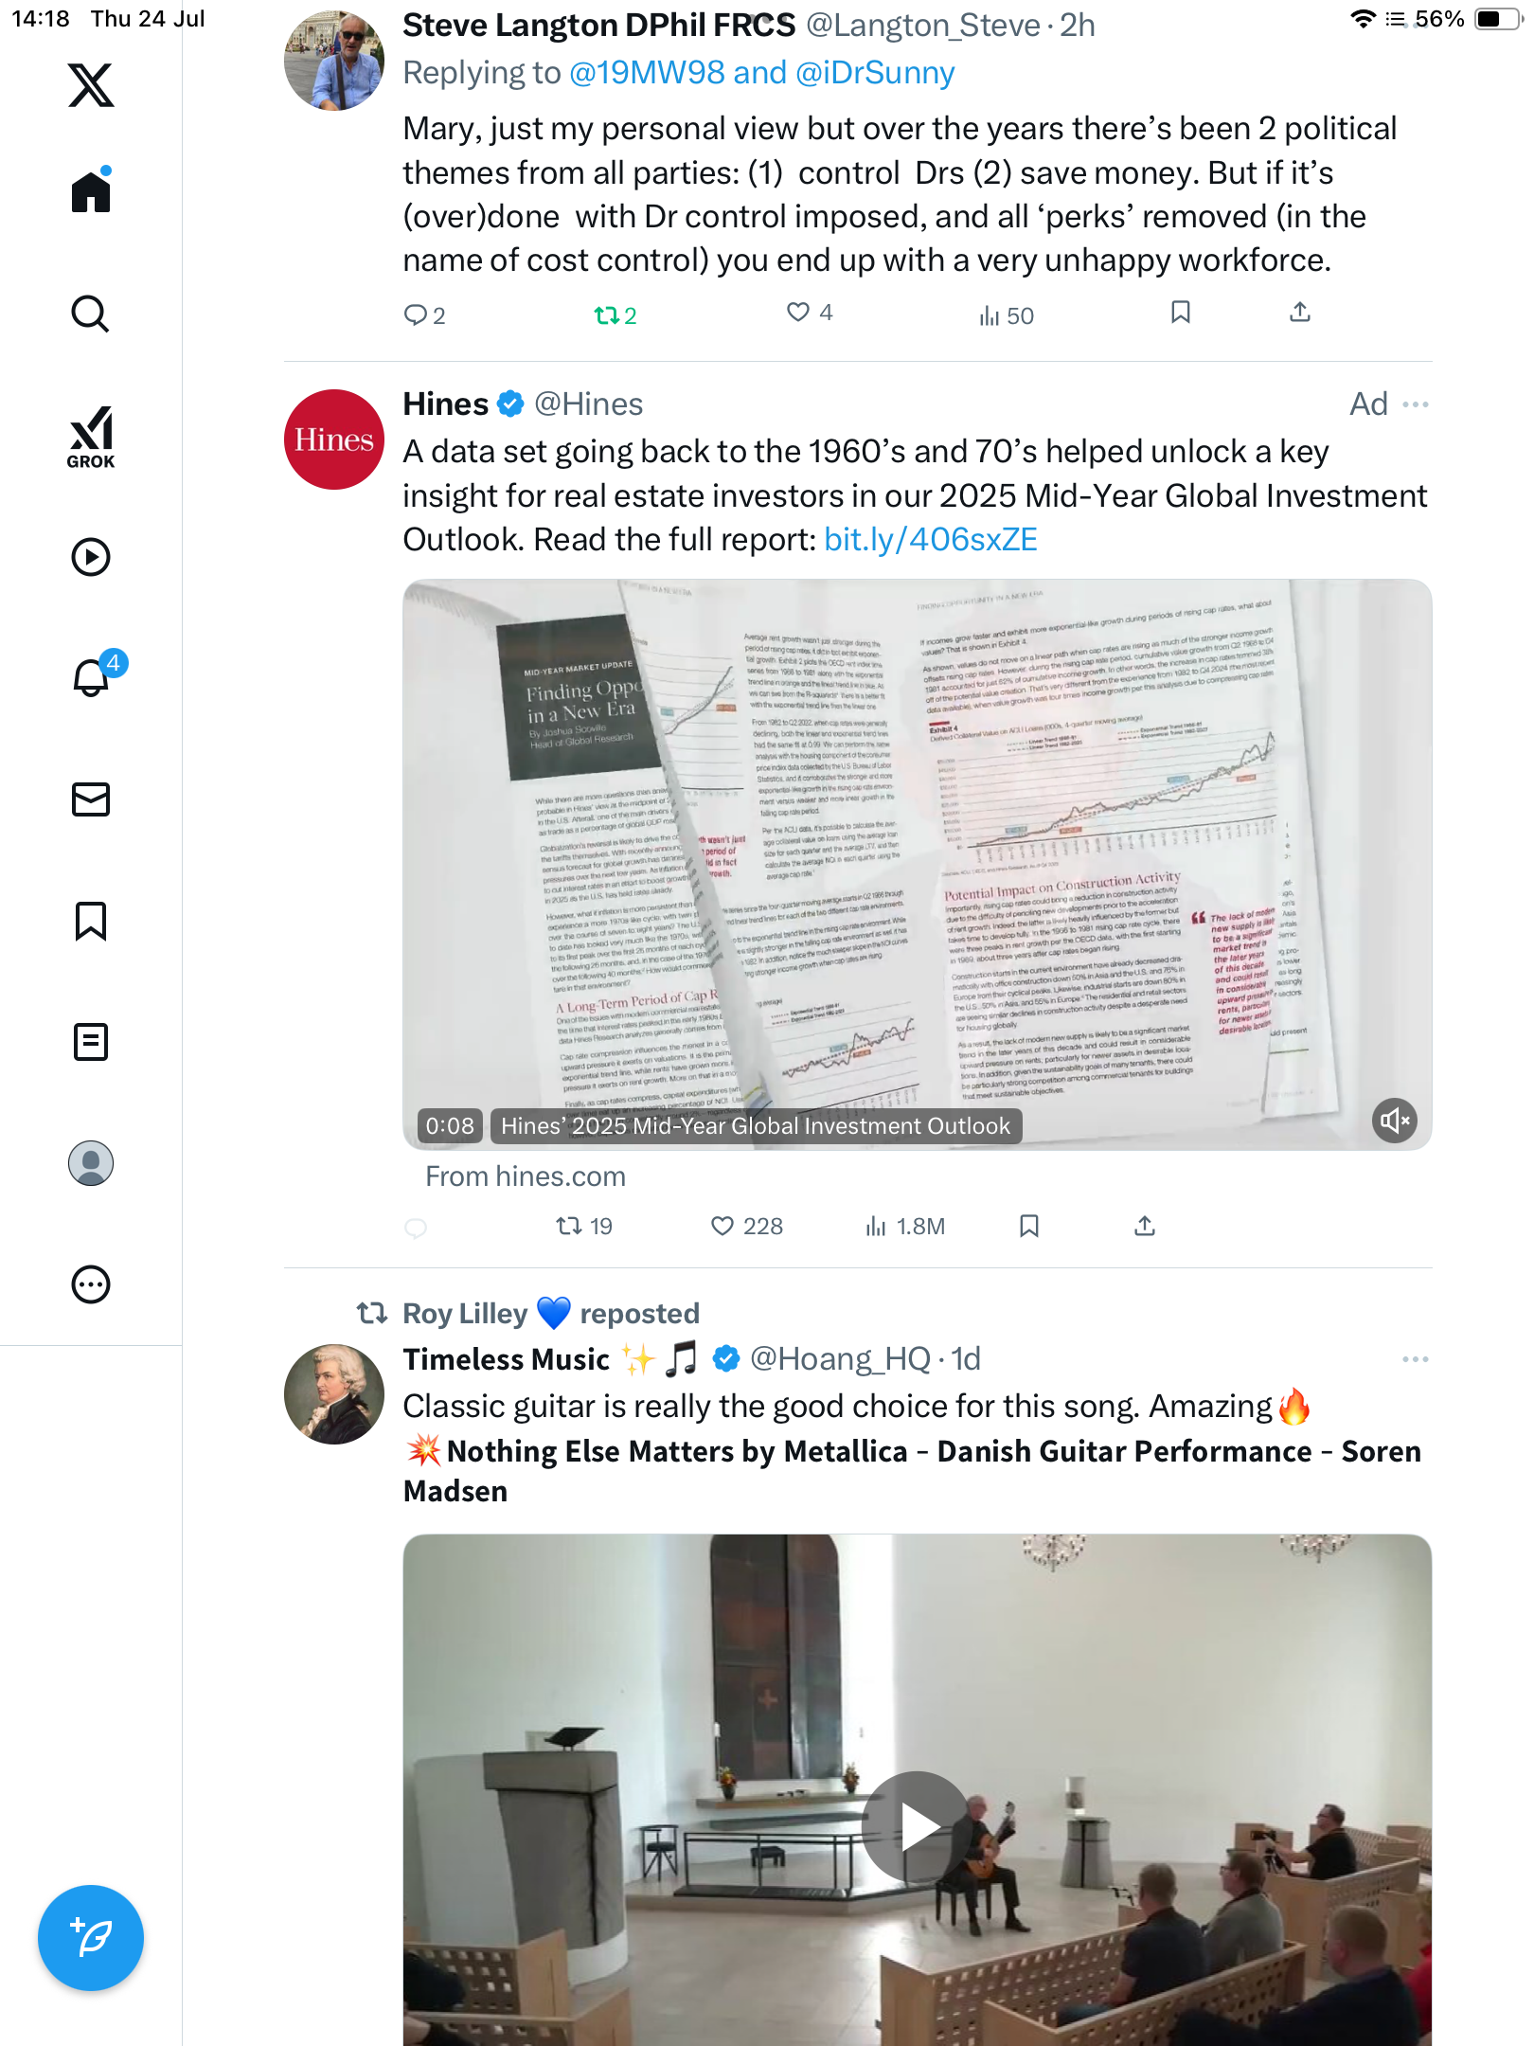Open Messages envelope in sidebar
The height and width of the screenshot is (2046, 1534).
pyautogui.click(x=91, y=799)
